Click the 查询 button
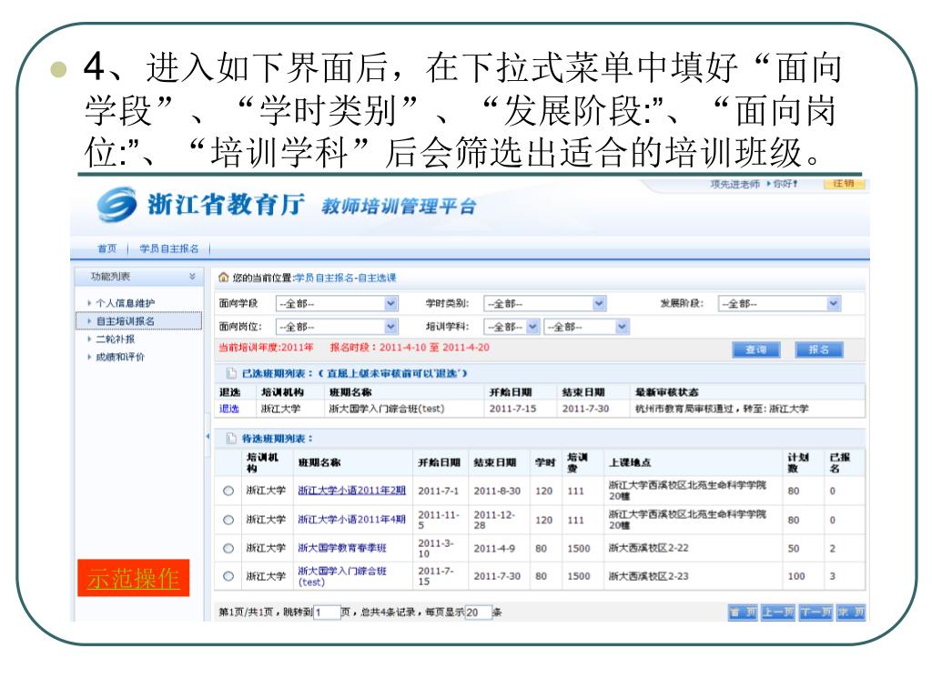Screen dimensions: 932x699 tap(756, 350)
